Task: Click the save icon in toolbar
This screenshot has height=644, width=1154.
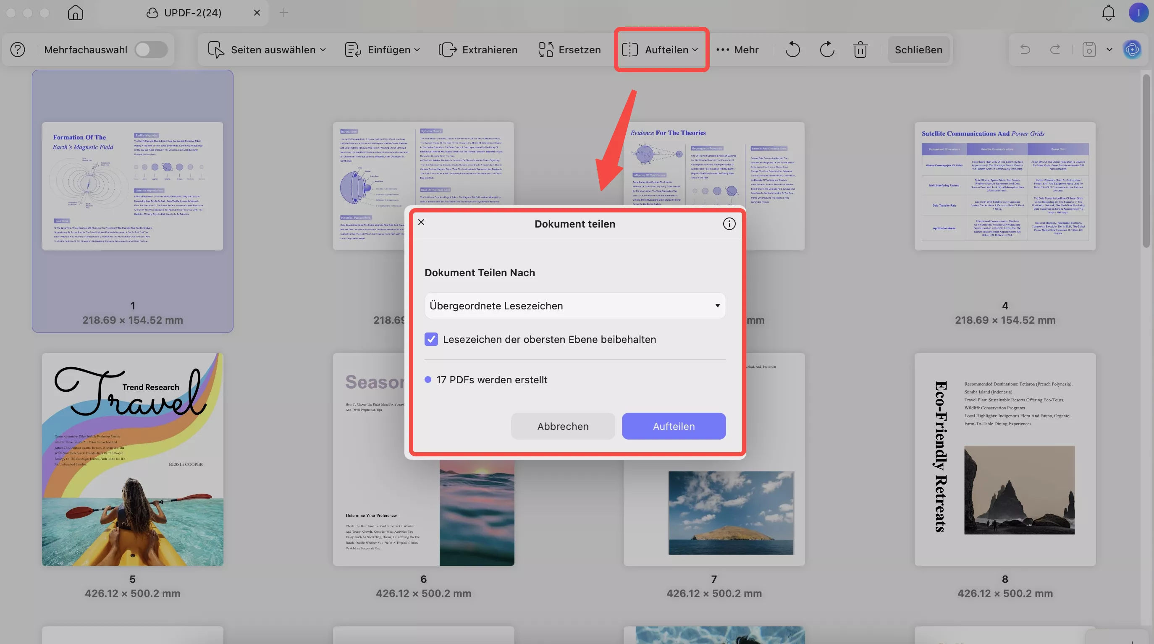Action: 1089,50
